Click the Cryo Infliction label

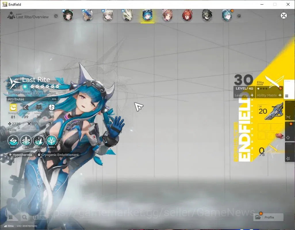(45, 93)
